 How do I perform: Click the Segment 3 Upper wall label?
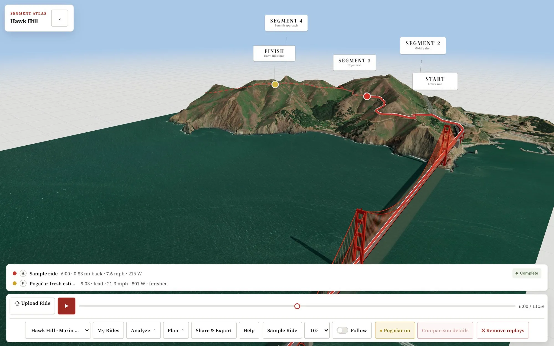(x=354, y=63)
